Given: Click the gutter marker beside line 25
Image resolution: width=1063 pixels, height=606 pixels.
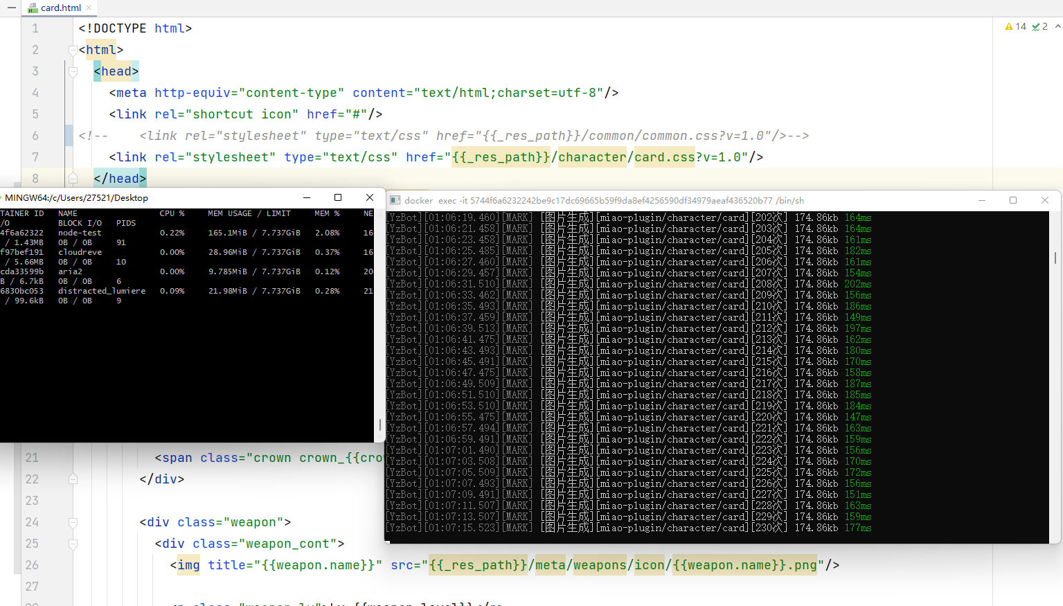Looking at the screenshot, I should tap(73, 544).
